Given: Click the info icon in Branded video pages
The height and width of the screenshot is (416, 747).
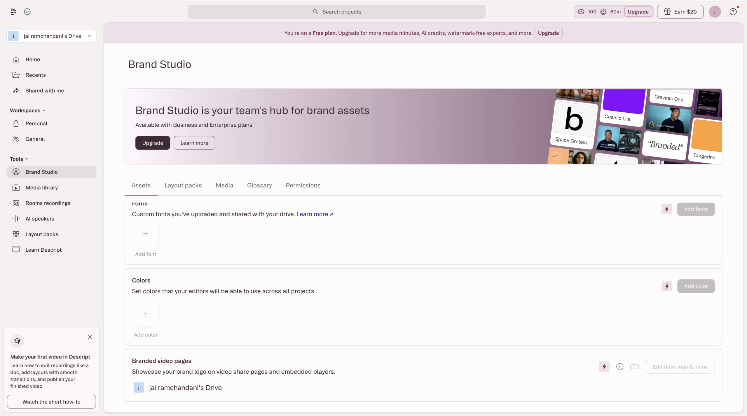Looking at the screenshot, I should [x=620, y=367].
